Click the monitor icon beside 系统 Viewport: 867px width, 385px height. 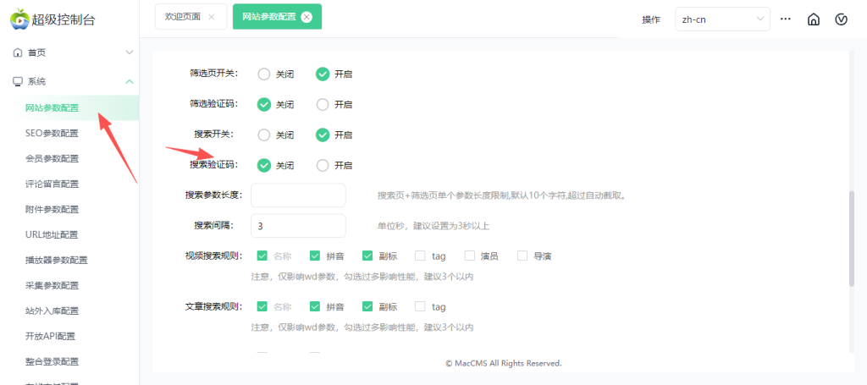tap(18, 82)
